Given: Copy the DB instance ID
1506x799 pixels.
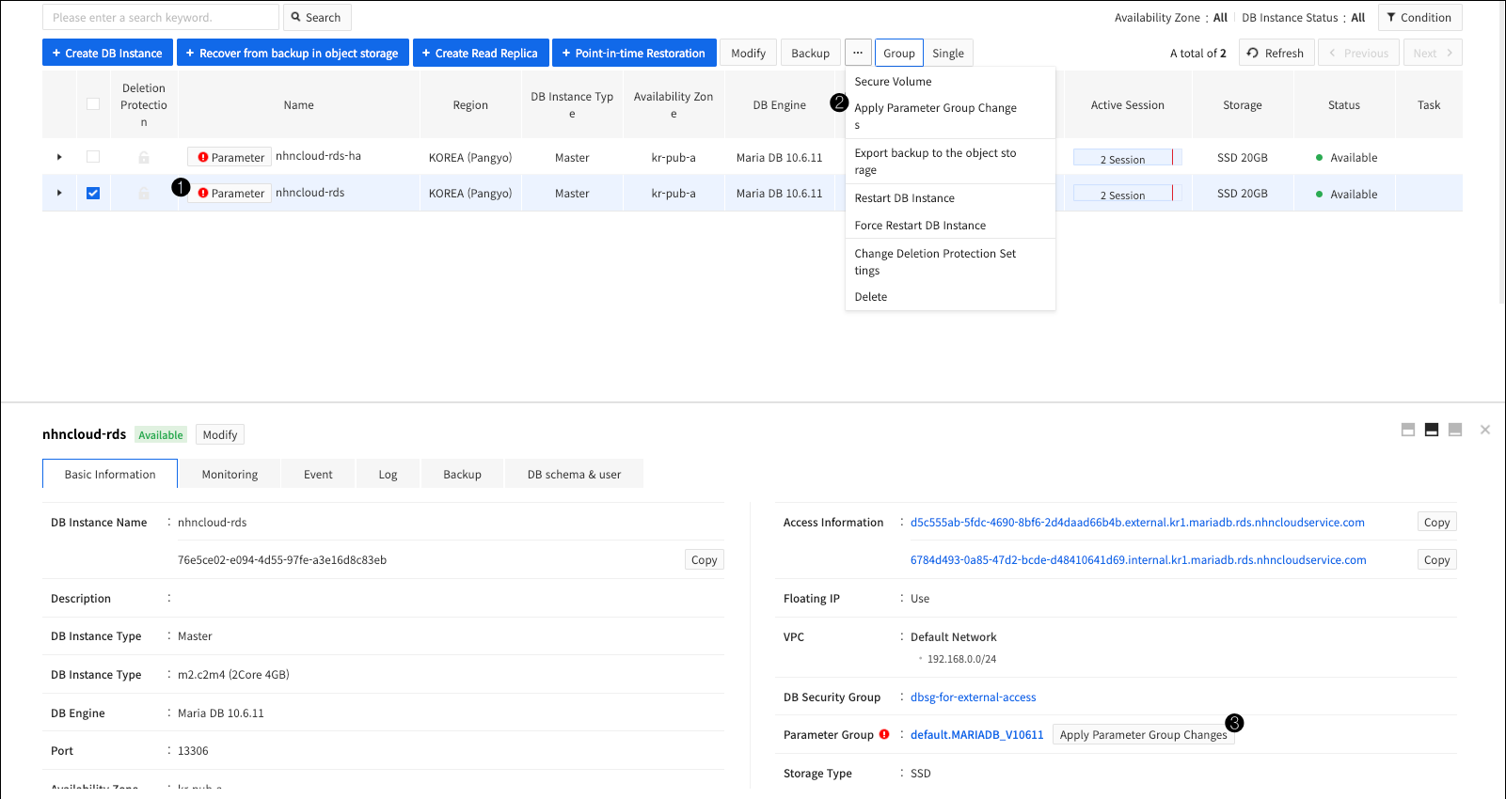Looking at the screenshot, I should click(x=704, y=559).
